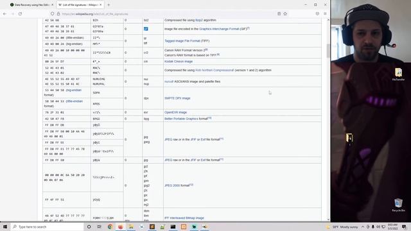Go back using the browser back arrow
The width and height of the screenshot is (411, 231).
pyautogui.click(x=5, y=13)
